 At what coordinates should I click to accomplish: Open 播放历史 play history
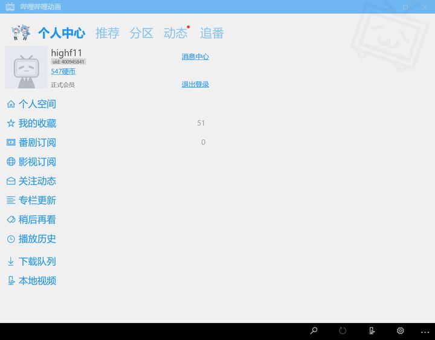(x=37, y=239)
